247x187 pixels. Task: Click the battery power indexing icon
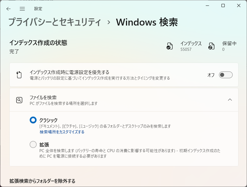tap(19, 75)
